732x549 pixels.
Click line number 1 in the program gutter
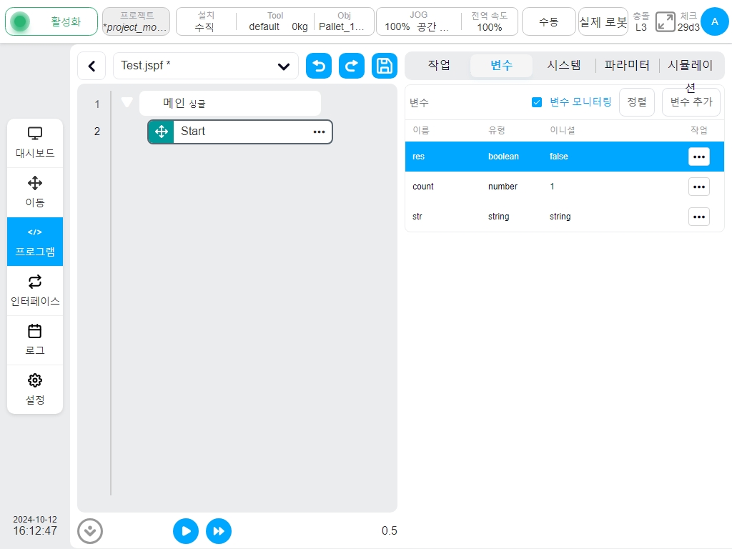(97, 104)
